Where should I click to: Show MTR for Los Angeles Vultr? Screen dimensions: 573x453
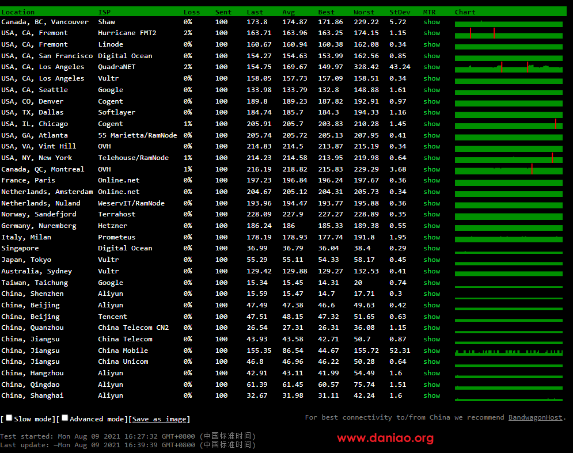coord(431,78)
